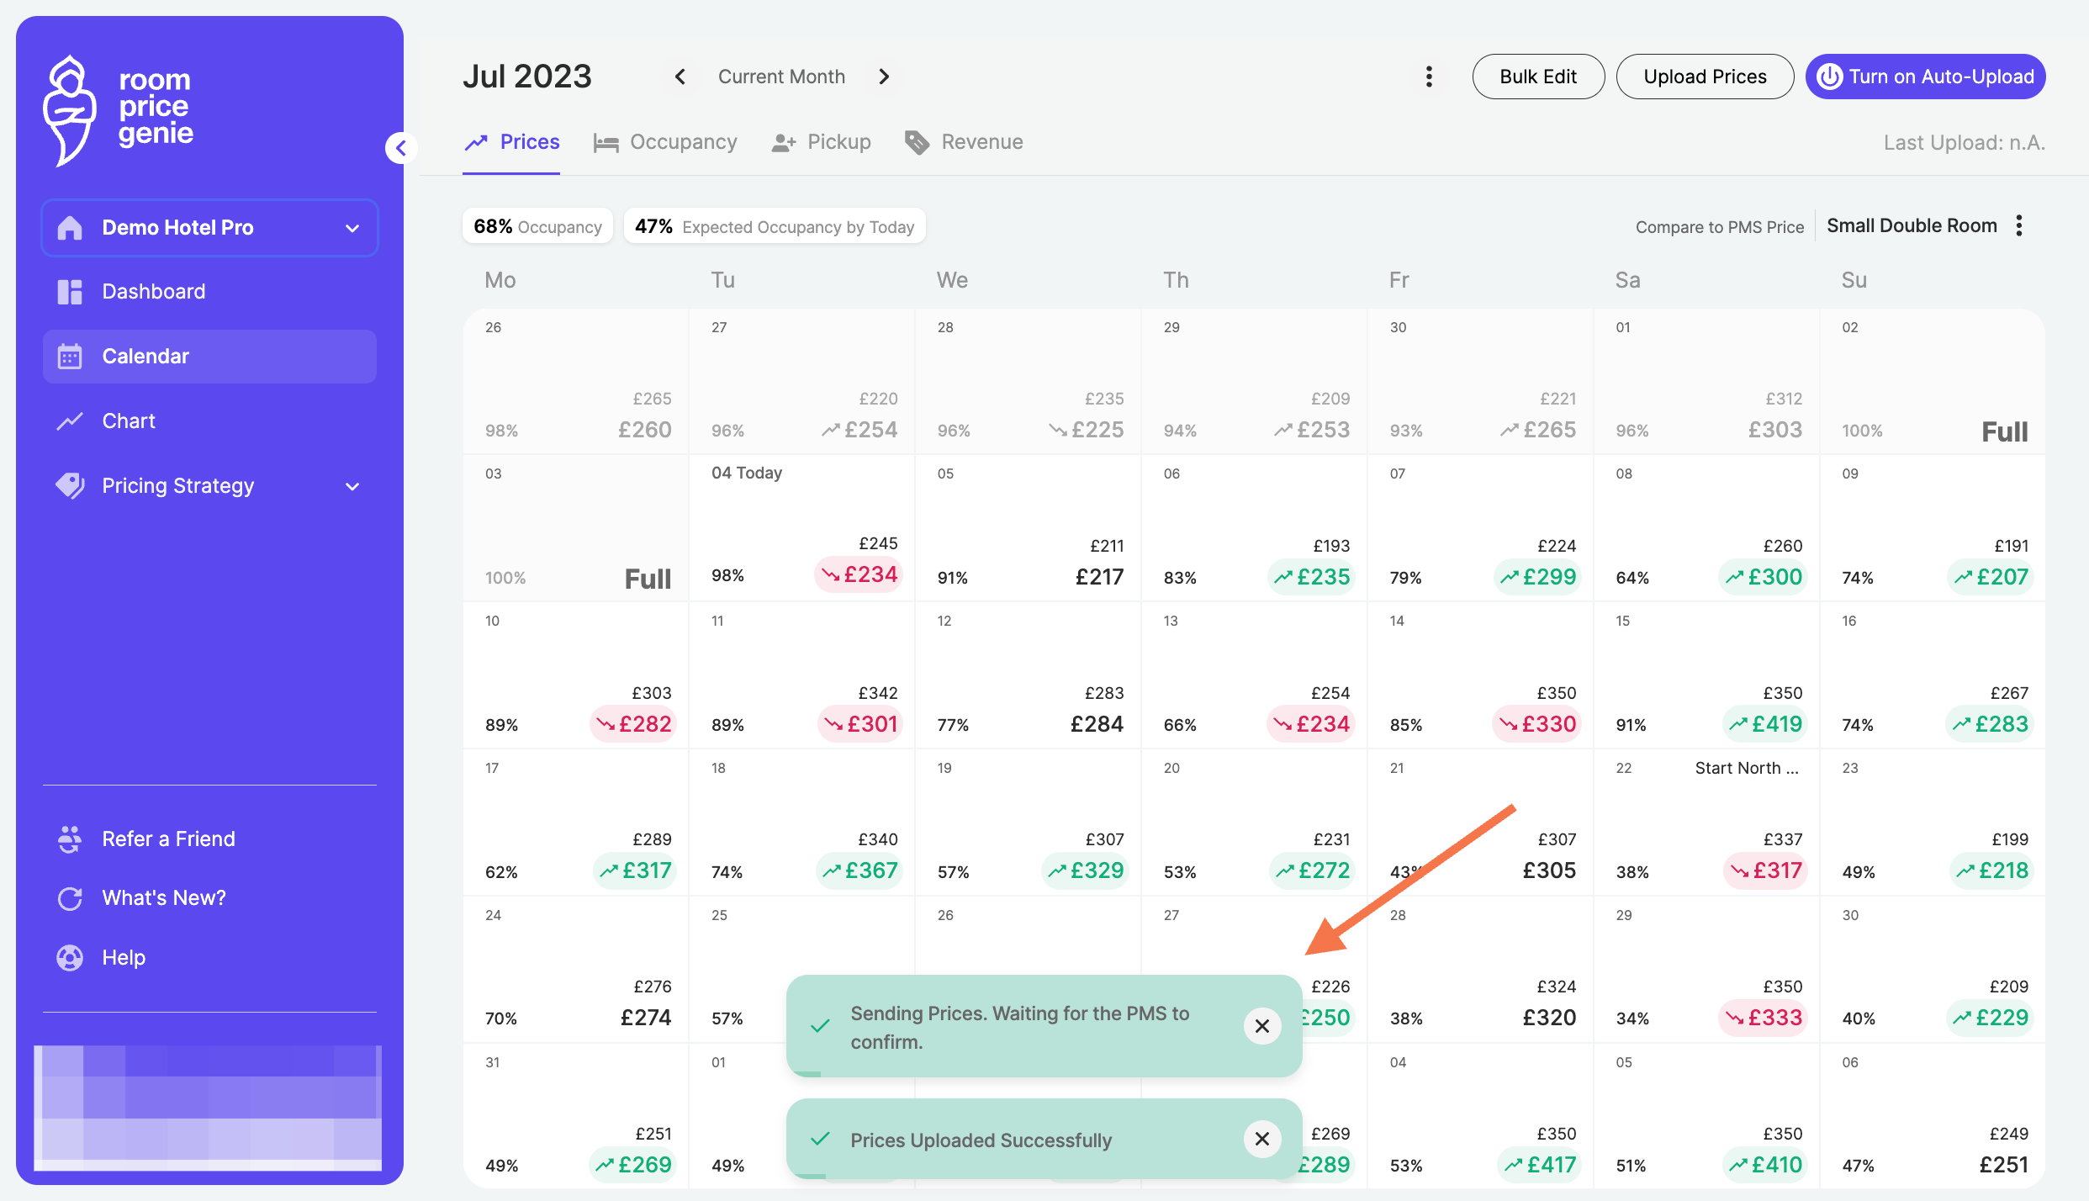Click the £417 price on the 04 Friday
Image resolution: width=2089 pixels, height=1201 pixels.
[x=1539, y=1166]
